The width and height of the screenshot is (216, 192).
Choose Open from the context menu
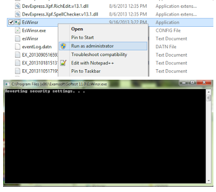[x=77, y=29]
